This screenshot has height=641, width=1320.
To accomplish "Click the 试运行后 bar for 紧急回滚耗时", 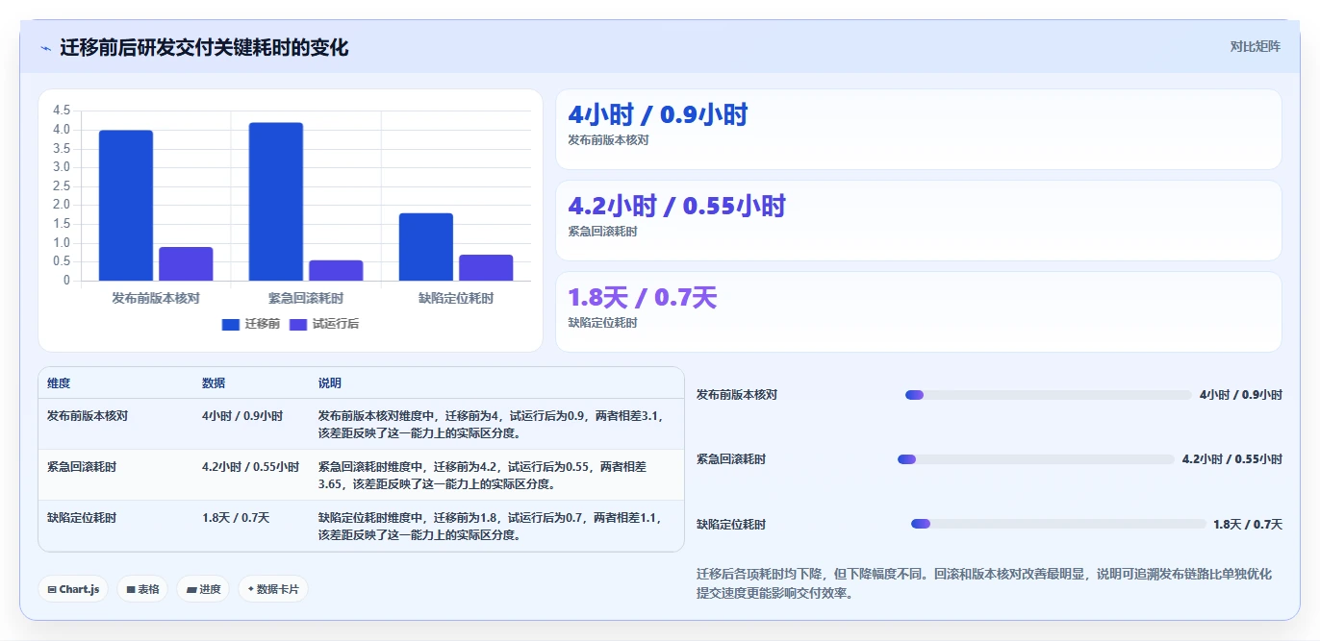I will point(336,270).
